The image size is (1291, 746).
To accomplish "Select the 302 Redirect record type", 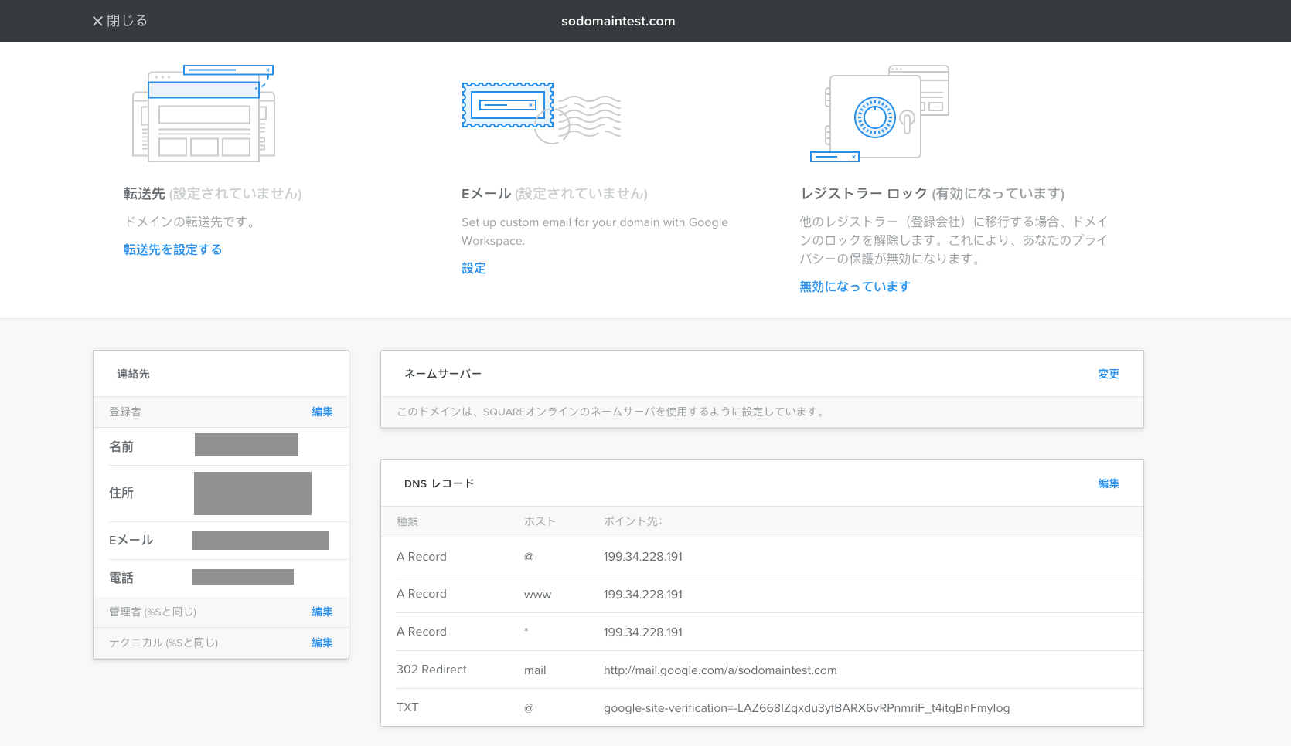I will (x=431, y=670).
